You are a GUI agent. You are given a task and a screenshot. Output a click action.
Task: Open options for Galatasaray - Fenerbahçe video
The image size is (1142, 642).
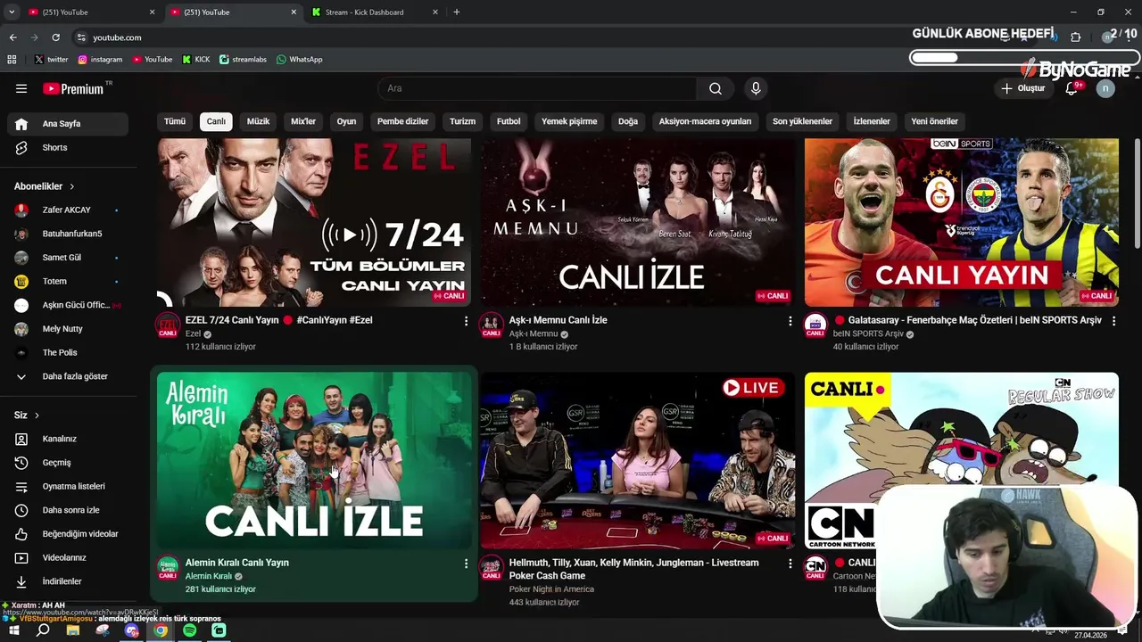coord(1113,321)
